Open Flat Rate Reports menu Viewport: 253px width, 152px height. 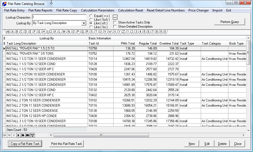40,10
